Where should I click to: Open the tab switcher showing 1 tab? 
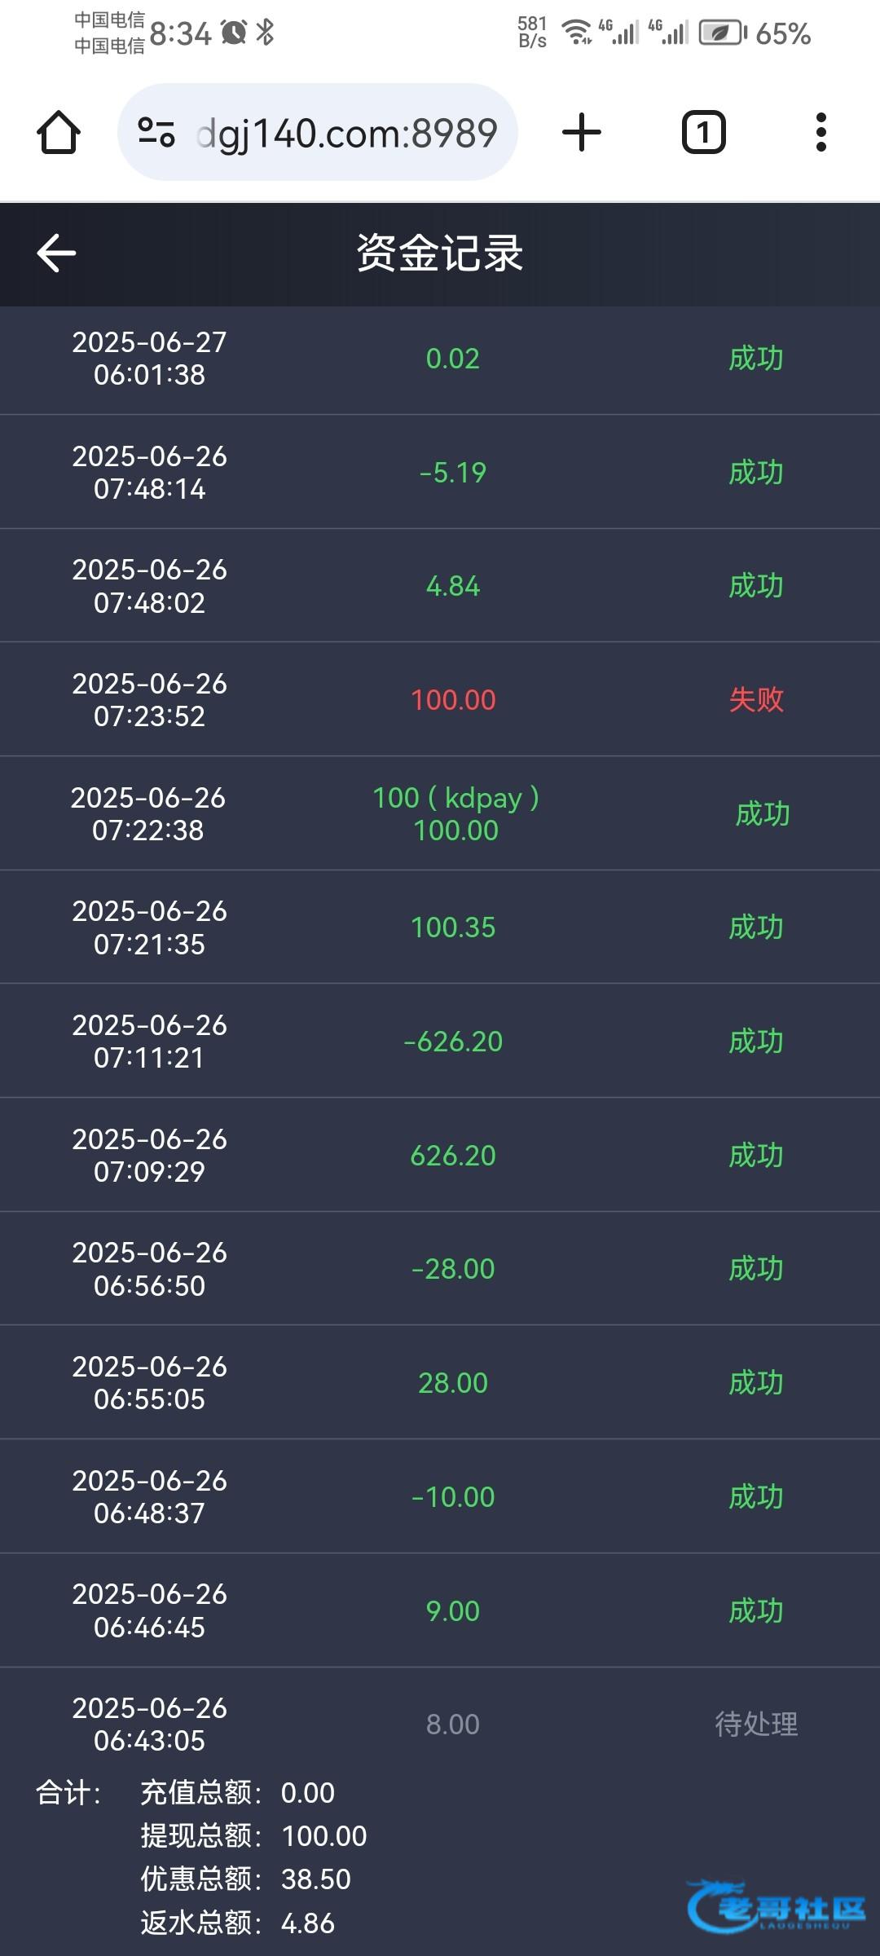[x=703, y=133]
